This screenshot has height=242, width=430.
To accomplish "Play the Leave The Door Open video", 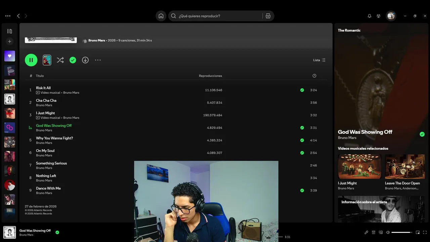I will point(405,166).
